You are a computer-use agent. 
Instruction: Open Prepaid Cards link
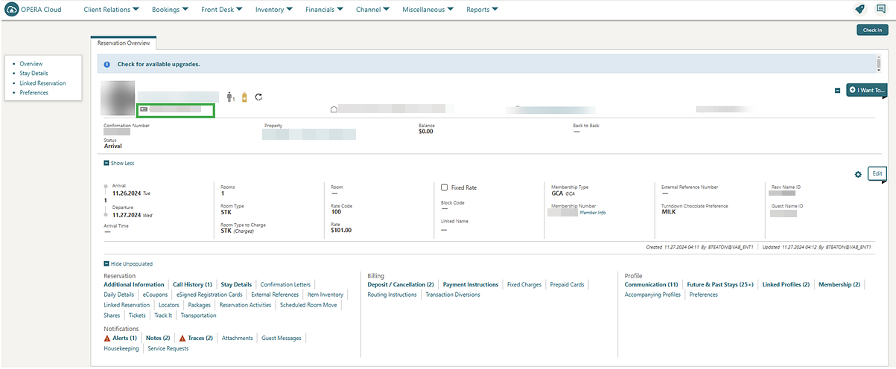[568, 285]
